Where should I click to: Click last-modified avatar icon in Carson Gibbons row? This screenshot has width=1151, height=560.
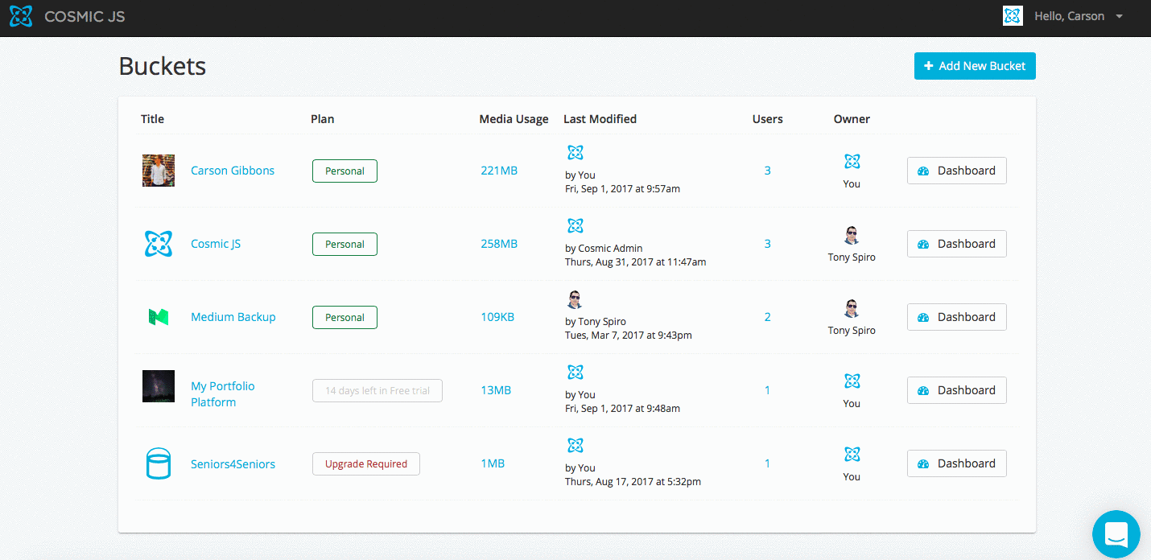point(575,153)
